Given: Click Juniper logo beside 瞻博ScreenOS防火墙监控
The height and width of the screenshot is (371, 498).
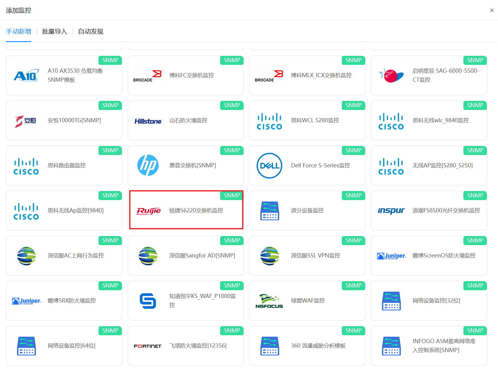Looking at the screenshot, I should point(392,256).
